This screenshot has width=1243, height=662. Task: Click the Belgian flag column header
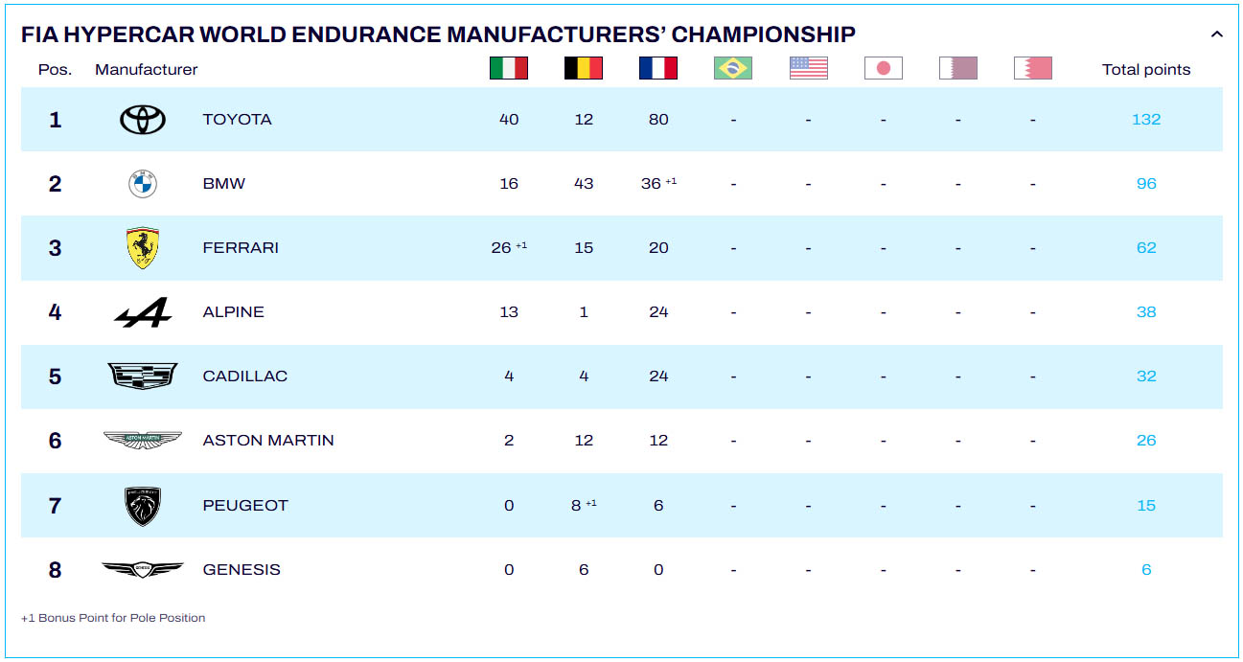point(584,68)
